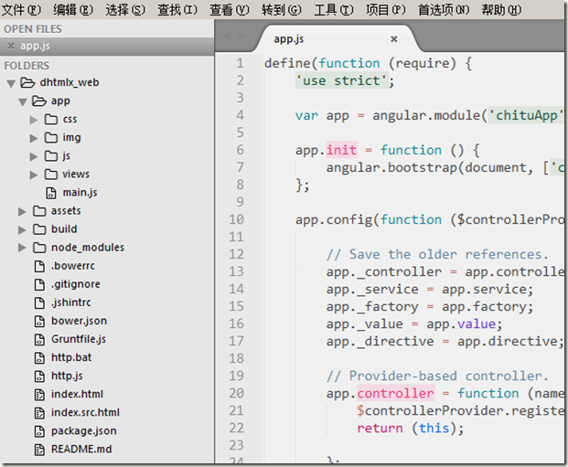
Task: Open the 工具(T) menu
Action: point(334,10)
